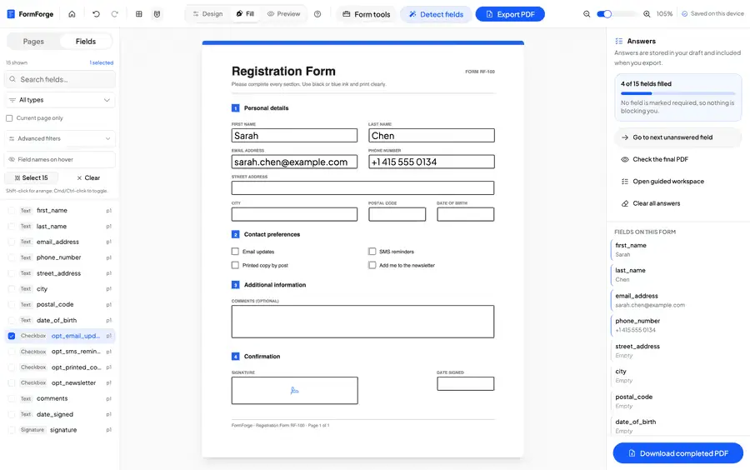Screen dimensions: 750x470
Task: Click the Street Address field on form
Action: point(362,187)
